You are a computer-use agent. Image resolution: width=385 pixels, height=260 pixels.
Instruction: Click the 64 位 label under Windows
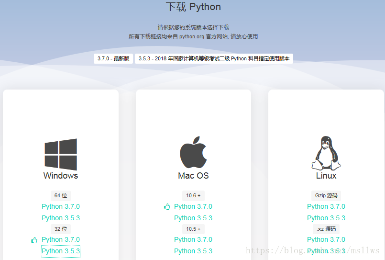click(61, 196)
